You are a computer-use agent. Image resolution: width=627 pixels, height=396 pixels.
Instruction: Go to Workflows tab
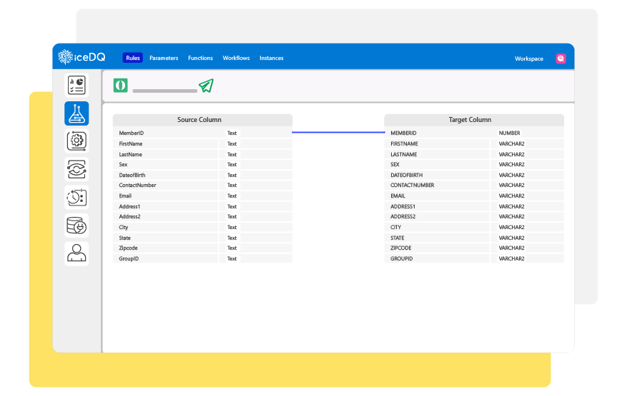[236, 58]
